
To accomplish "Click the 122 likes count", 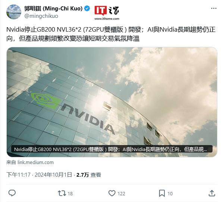I will click(x=121, y=194).
